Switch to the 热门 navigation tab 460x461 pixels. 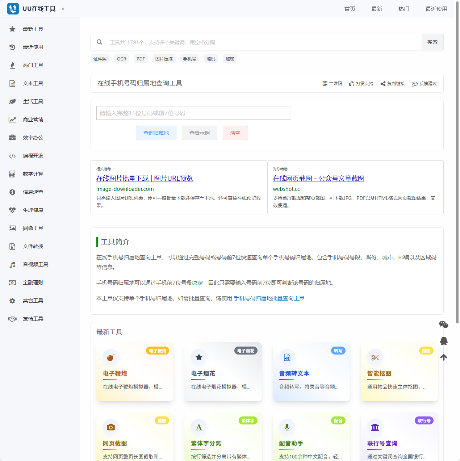pos(403,9)
